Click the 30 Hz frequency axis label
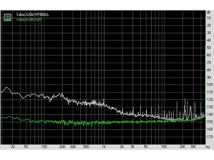This screenshot has height=160, width=214. [13, 147]
